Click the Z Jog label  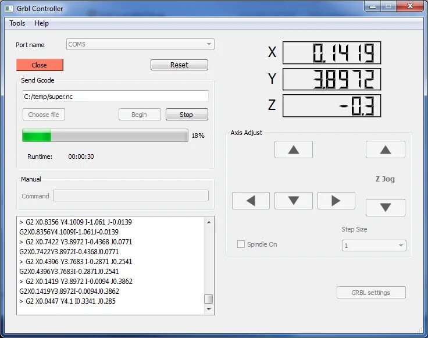[385, 179]
